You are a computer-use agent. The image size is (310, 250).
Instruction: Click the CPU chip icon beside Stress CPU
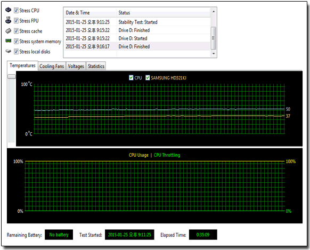point(9,10)
